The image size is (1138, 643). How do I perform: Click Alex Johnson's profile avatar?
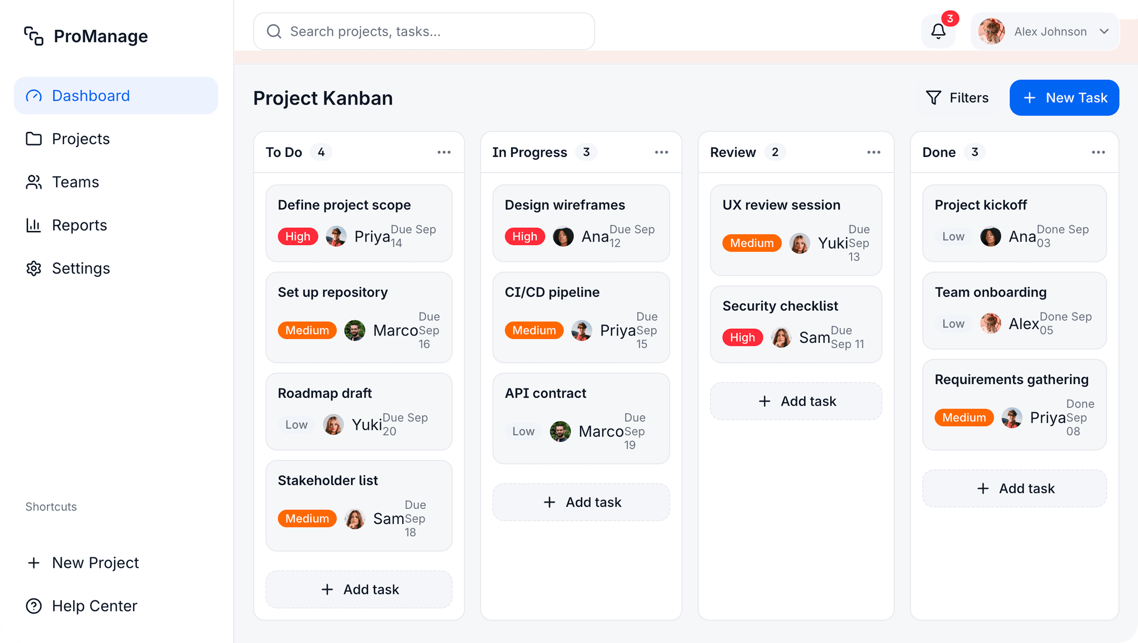coord(991,31)
